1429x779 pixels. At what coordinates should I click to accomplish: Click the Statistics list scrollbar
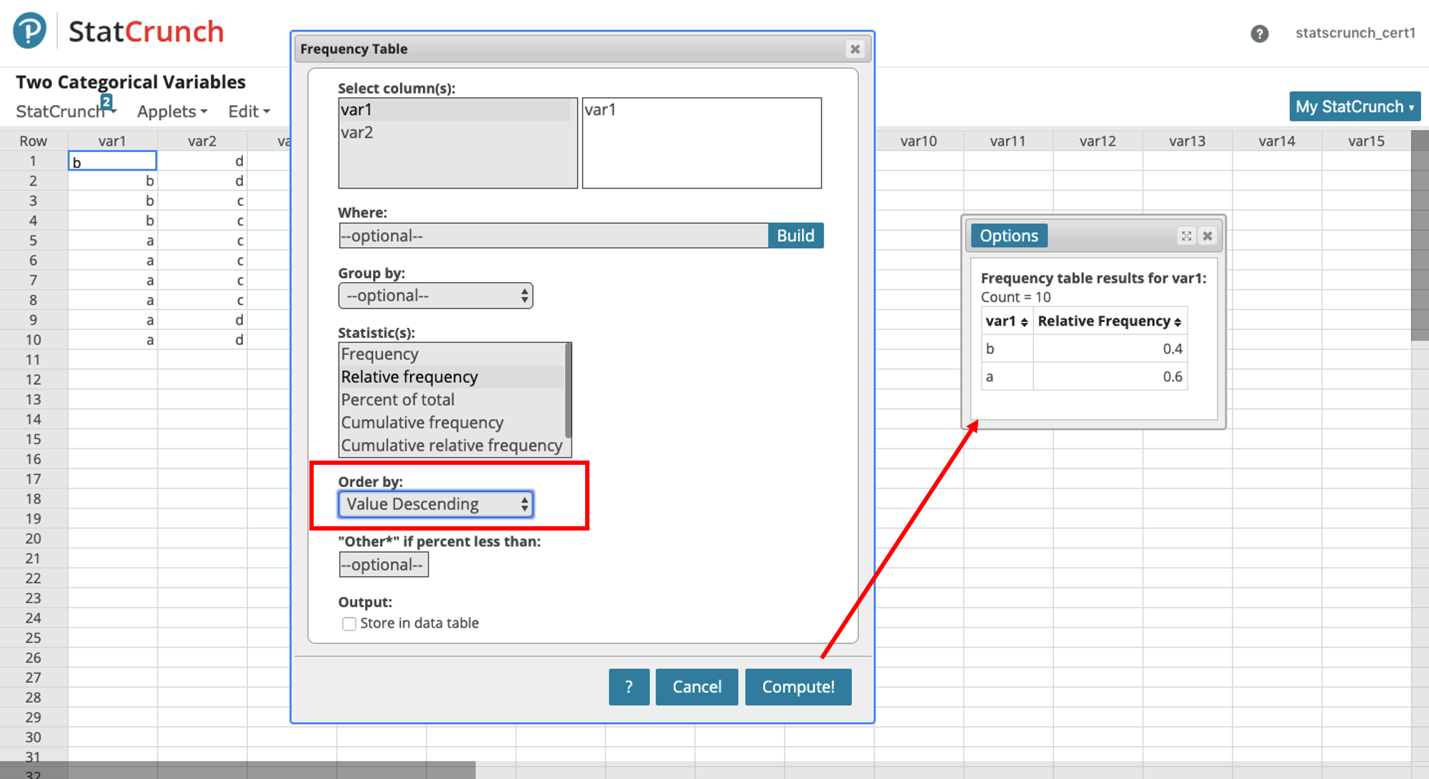tap(568, 389)
